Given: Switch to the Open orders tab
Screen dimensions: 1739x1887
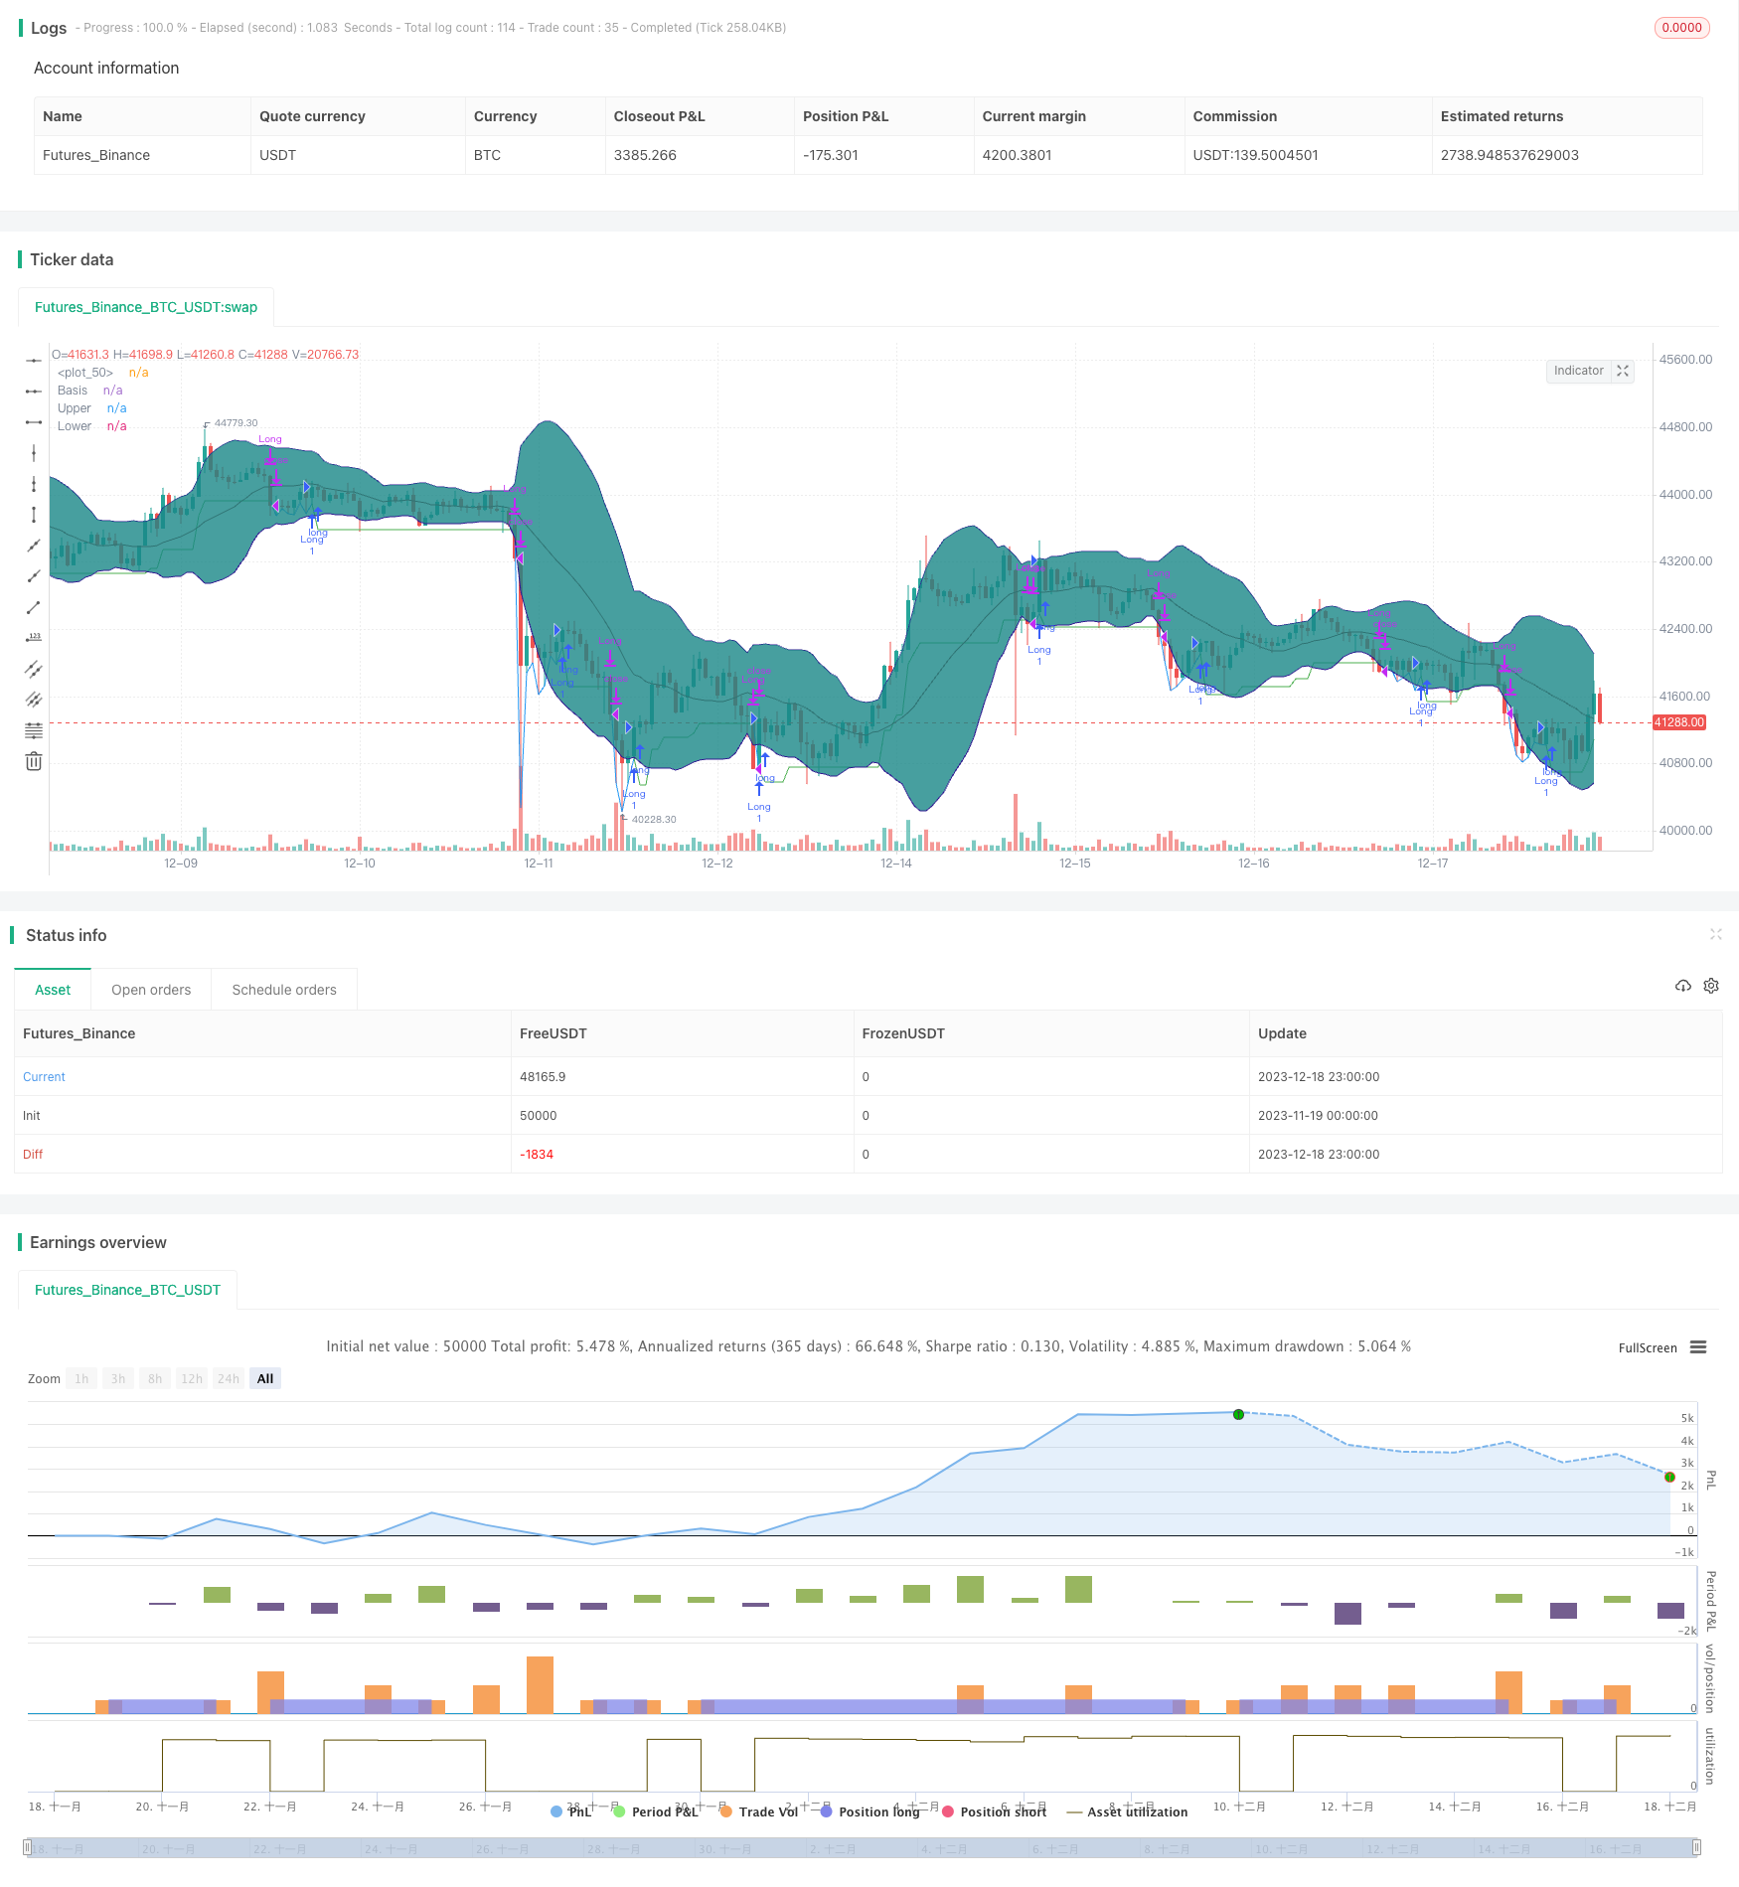Looking at the screenshot, I should coord(151,990).
